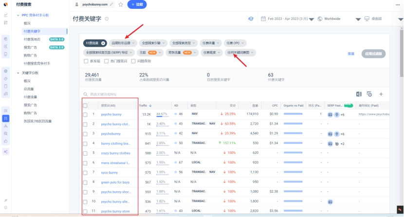This screenshot has width=404, height=217.
Task: Select 付费搜索竞争对手 in the sidebar
Action: [x=37, y=63]
